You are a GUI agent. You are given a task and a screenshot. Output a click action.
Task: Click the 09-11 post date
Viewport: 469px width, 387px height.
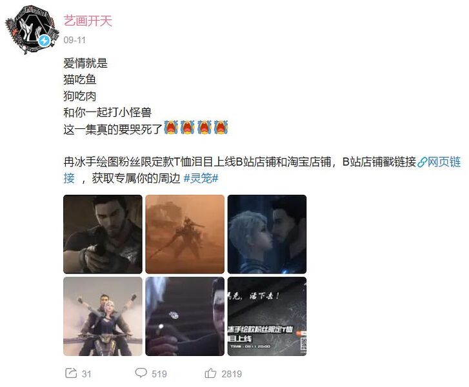tap(74, 40)
